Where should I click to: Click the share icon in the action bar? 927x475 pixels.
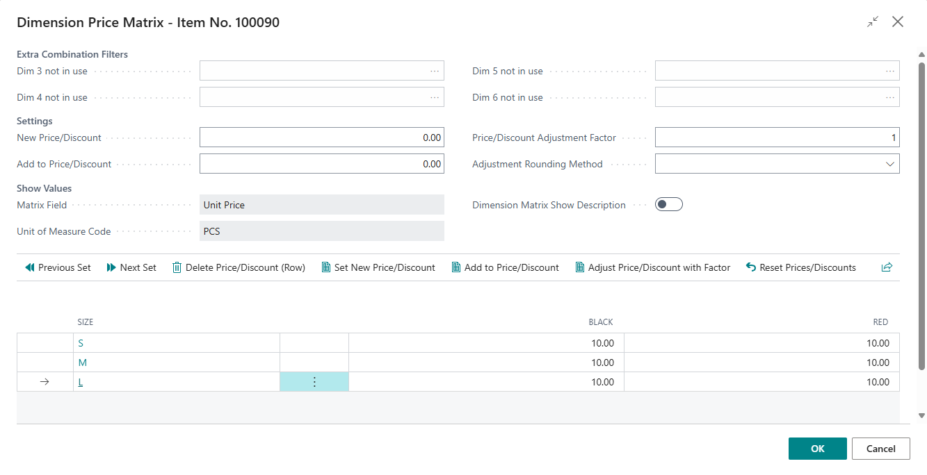(x=887, y=267)
